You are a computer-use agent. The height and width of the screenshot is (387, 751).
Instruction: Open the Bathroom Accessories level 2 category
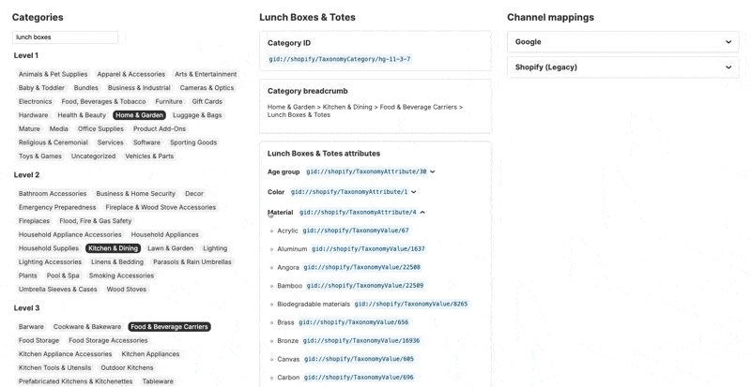coord(53,194)
